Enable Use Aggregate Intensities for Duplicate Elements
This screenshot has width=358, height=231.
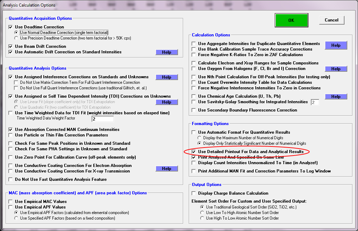pos(194,44)
